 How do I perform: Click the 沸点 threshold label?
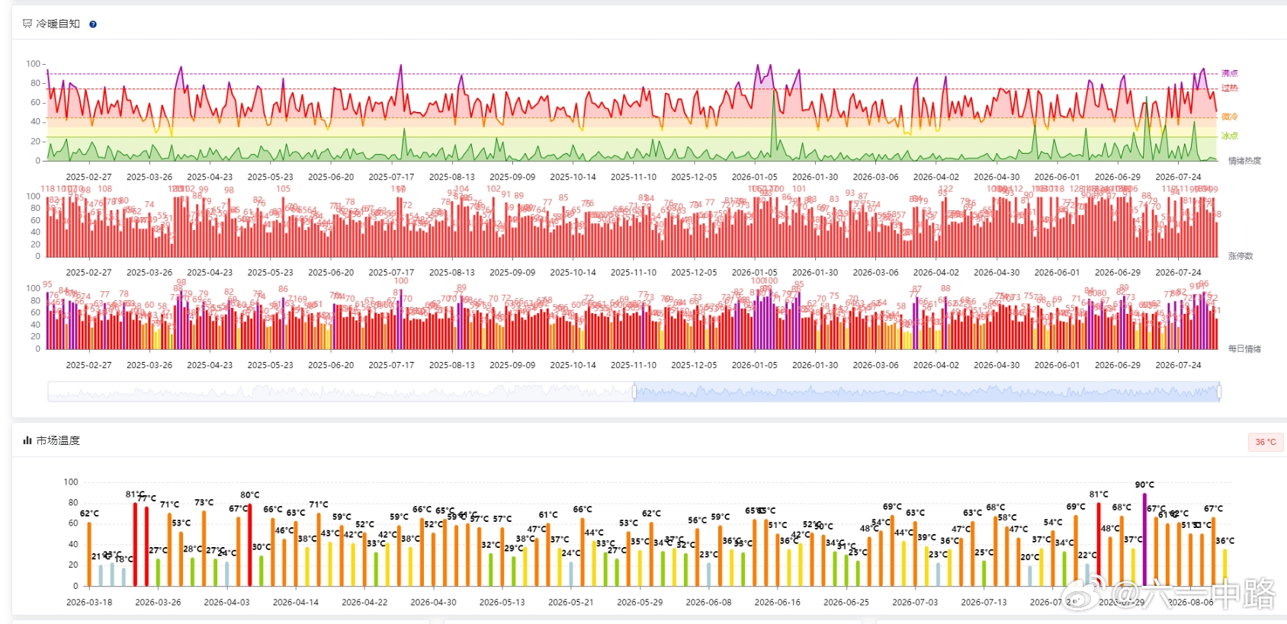click(1230, 73)
